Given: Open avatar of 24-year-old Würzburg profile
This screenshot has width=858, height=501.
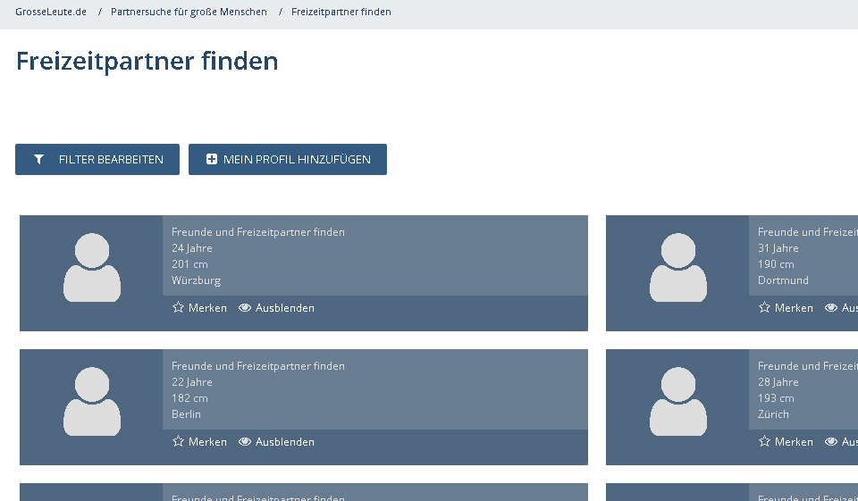Looking at the screenshot, I should (x=91, y=268).
